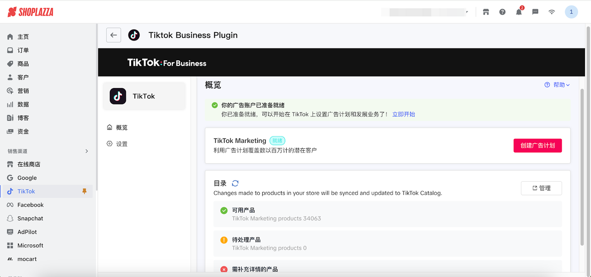
Task: Unpin TikTok from sales channels
Action: click(84, 191)
